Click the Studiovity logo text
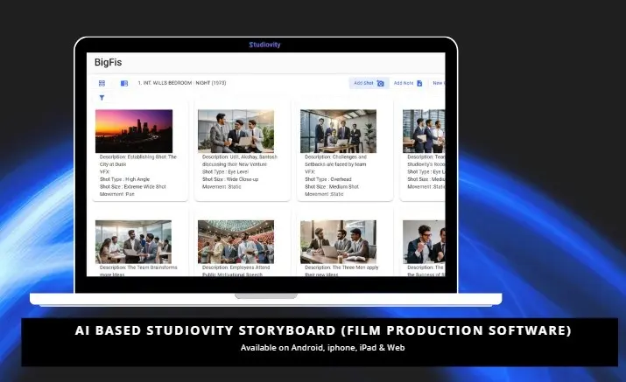Viewport: 626px width, 382px height. coord(264,45)
